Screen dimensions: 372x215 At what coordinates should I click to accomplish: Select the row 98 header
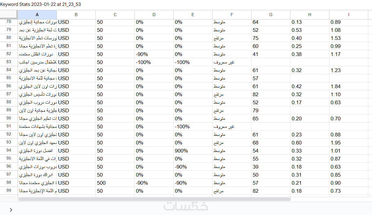(9, 183)
